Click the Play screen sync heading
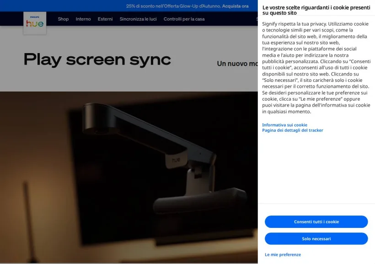The width and height of the screenshot is (375, 264). click(x=97, y=59)
